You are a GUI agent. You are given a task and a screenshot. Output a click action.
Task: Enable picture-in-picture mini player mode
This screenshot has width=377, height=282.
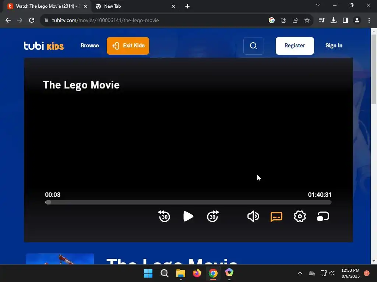(x=323, y=216)
